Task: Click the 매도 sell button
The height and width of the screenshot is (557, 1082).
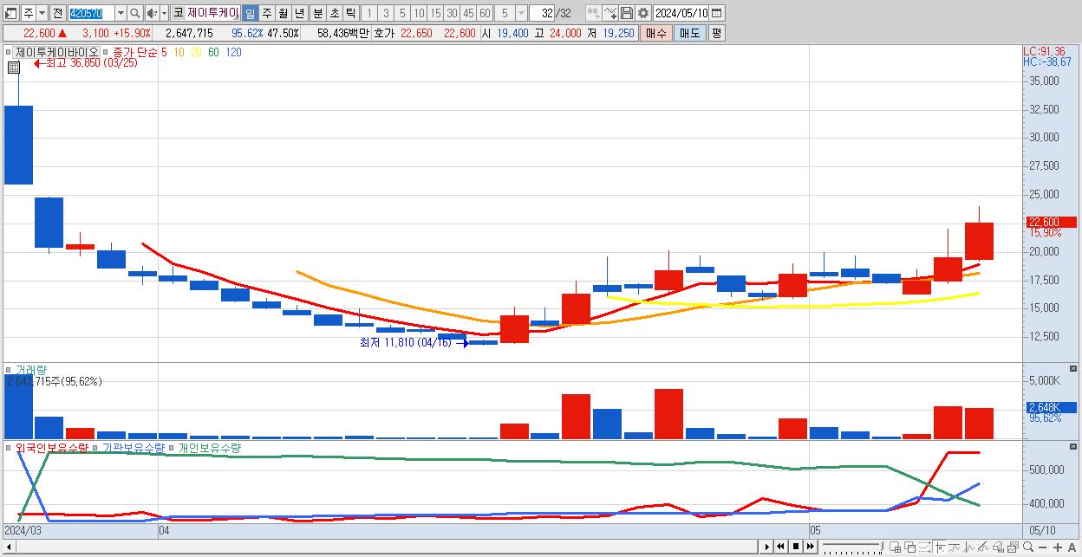Action: [x=689, y=33]
